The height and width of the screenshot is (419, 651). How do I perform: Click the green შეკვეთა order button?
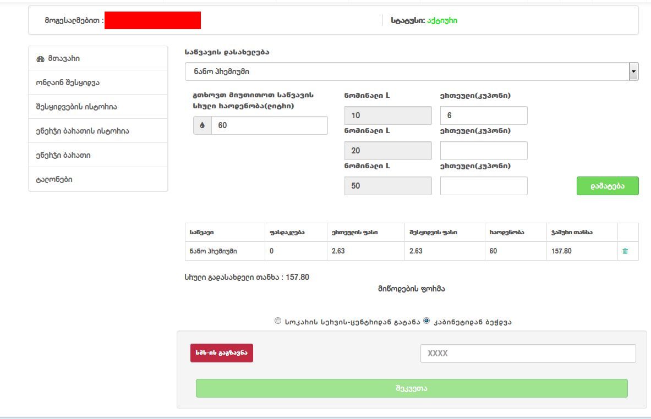pyautogui.click(x=412, y=388)
